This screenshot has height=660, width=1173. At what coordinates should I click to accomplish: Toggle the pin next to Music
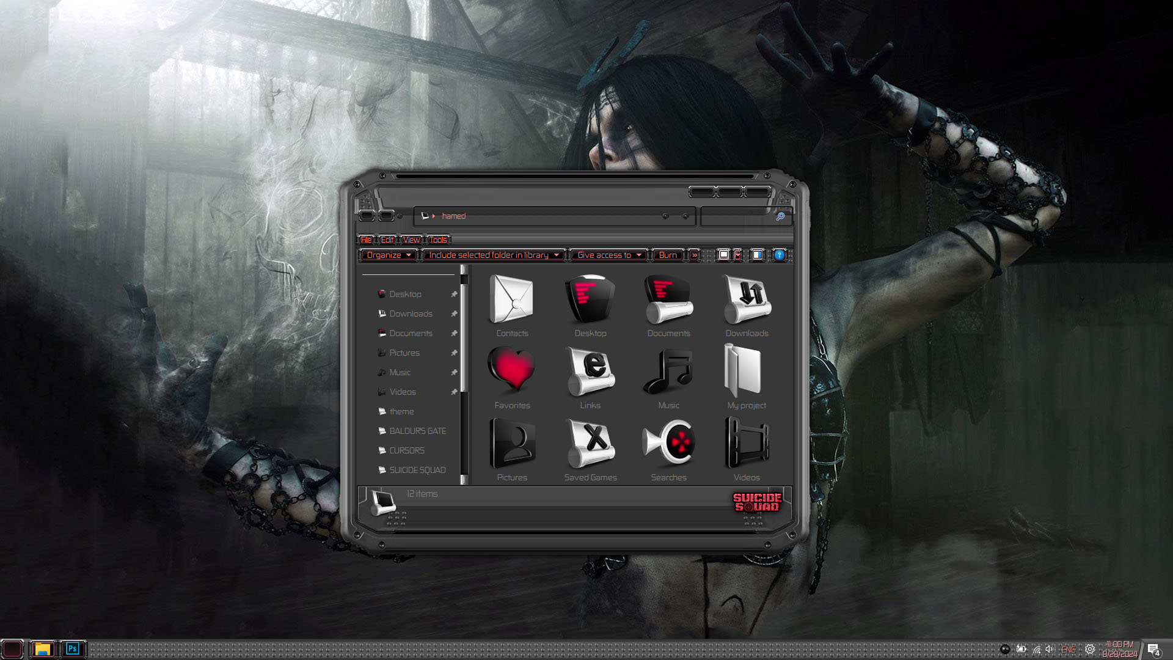(x=454, y=372)
